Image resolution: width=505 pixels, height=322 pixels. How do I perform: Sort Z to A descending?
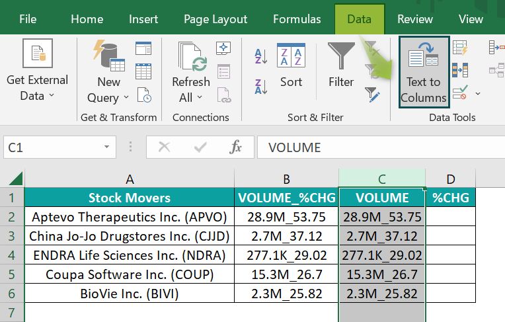click(x=261, y=87)
